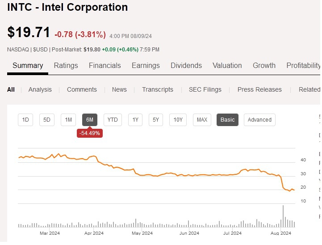Click the active 6M range button
322x245 pixels.
[x=90, y=120]
